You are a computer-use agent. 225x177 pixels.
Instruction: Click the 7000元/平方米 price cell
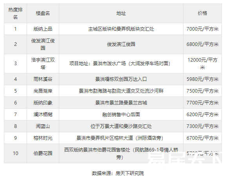click(202, 29)
